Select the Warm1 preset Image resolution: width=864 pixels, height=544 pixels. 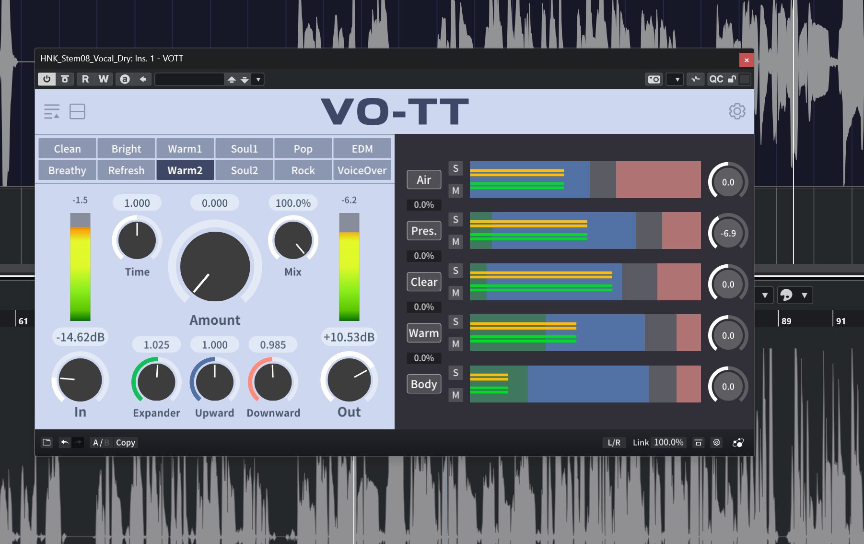click(185, 149)
